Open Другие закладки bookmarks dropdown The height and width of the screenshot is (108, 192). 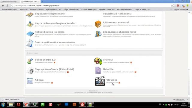(x=181, y=10)
